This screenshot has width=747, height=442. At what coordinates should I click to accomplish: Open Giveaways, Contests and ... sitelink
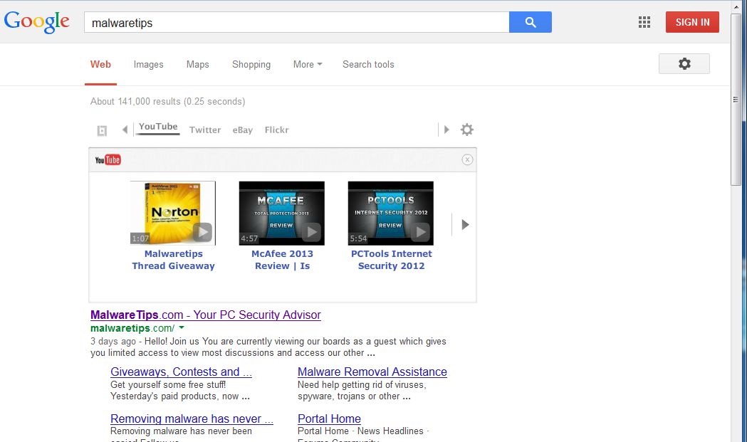pyautogui.click(x=181, y=372)
